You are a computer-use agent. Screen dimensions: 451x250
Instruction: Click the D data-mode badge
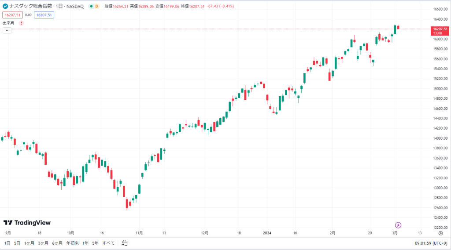(x=96, y=6)
